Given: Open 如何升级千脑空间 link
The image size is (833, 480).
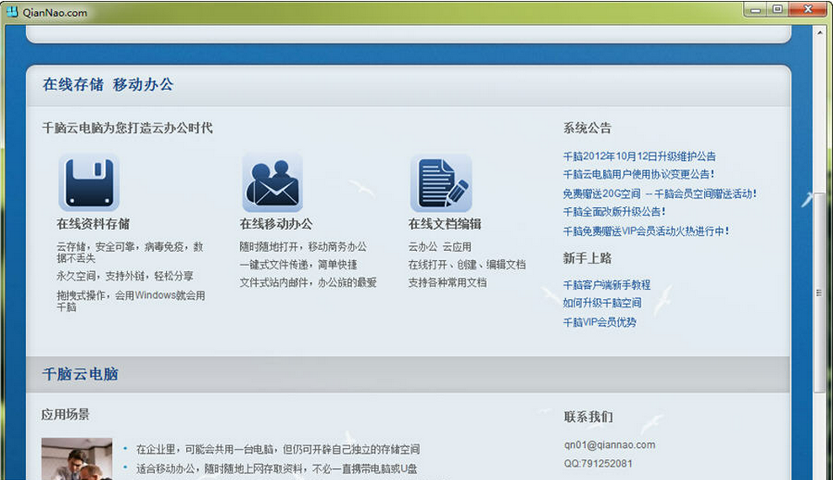Looking at the screenshot, I should pyautogui.click(x=602, y=303).
